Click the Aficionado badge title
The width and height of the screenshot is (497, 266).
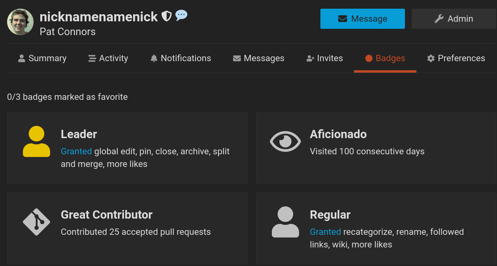338,134
